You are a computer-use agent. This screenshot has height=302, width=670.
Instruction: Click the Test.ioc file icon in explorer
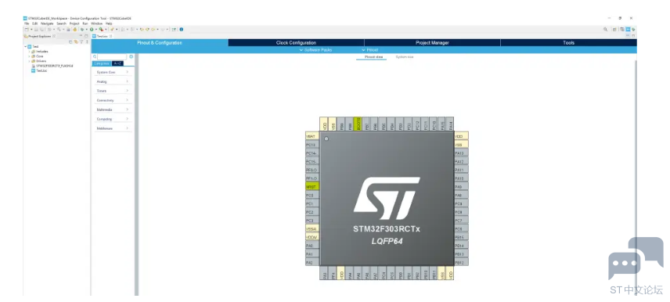point(34,70)
